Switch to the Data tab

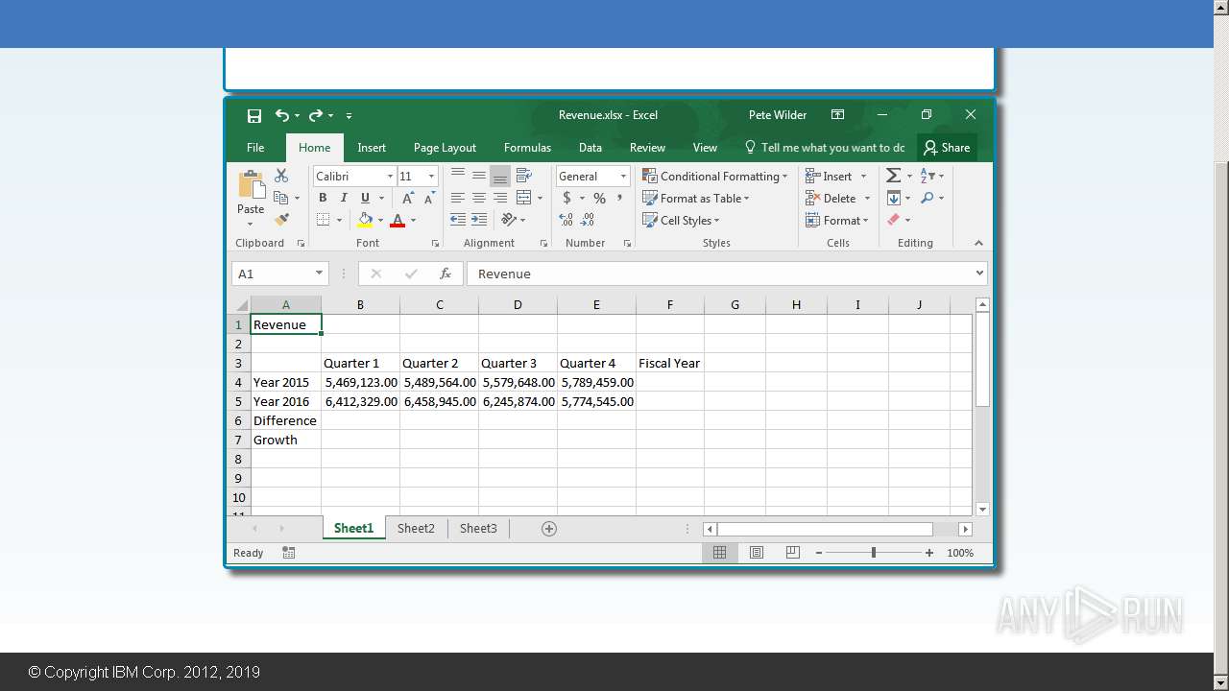pyautogui.click(x=590, y=148)
